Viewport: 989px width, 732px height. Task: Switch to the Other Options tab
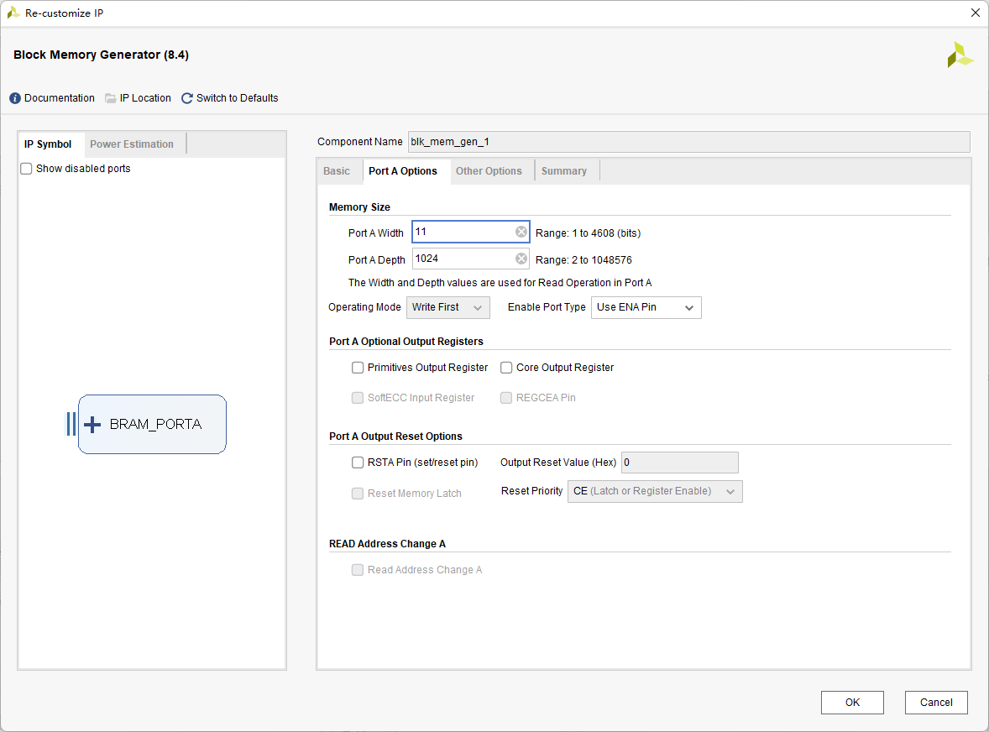click(x=489, y=171)
